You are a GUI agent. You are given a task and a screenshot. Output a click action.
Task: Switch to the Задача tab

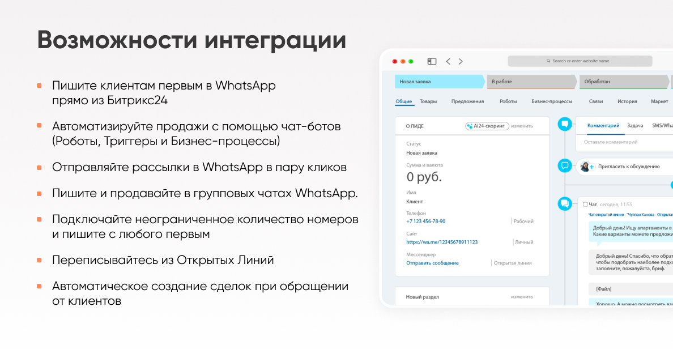point(635,125)
